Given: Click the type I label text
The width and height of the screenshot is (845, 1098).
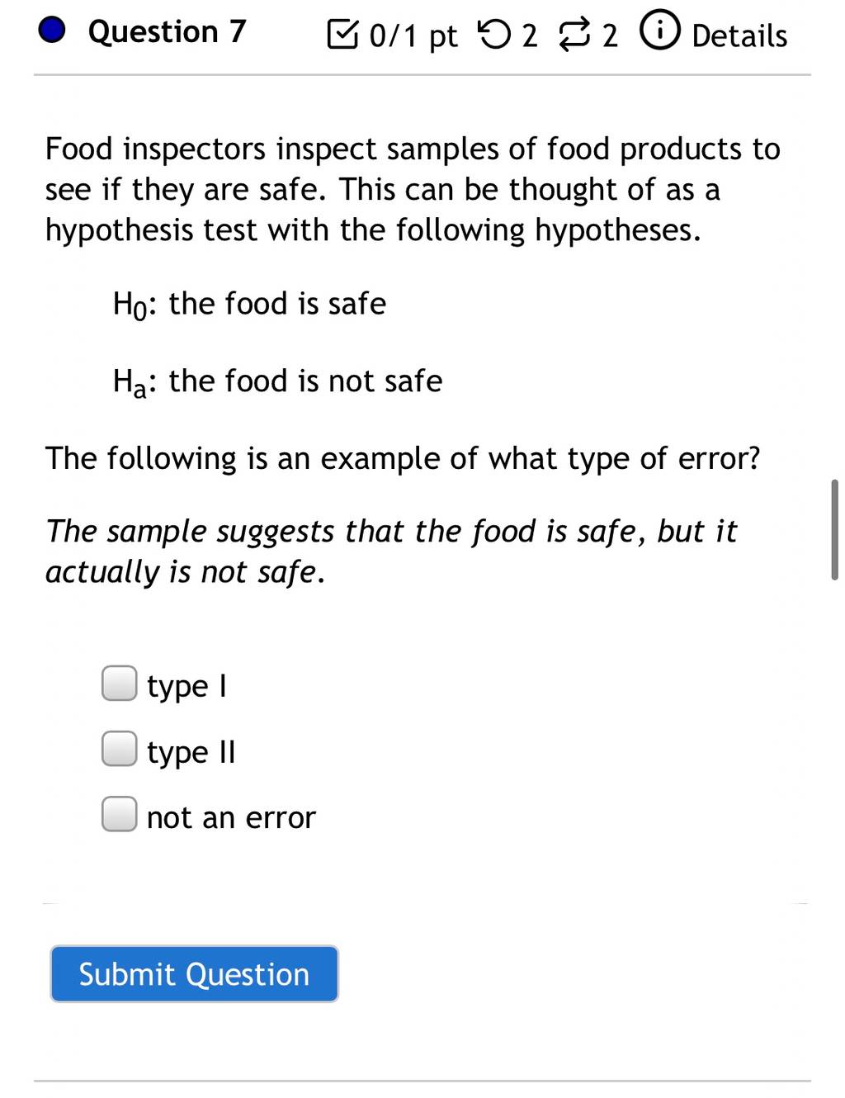Looking at the screenshot, I should click(186, 686).
